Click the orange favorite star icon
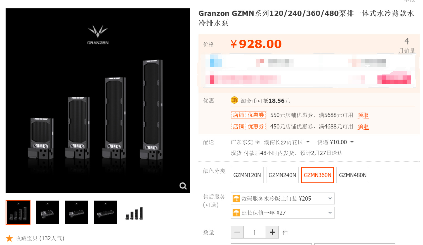Screen dimensions: 423x245 (10, 238)
